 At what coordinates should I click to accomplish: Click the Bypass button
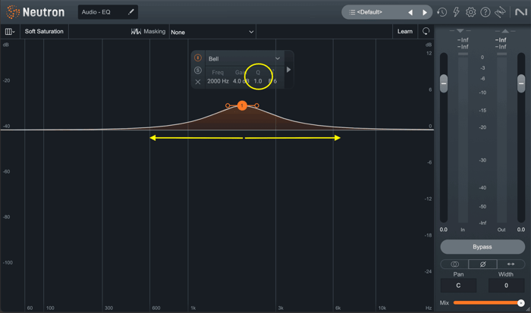[x=482, y=246]
